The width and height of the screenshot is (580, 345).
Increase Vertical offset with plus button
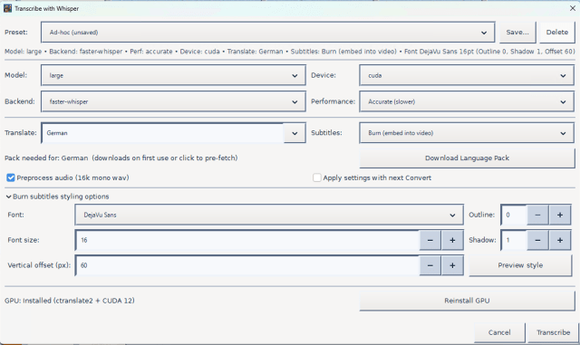(x=452, y=265)
